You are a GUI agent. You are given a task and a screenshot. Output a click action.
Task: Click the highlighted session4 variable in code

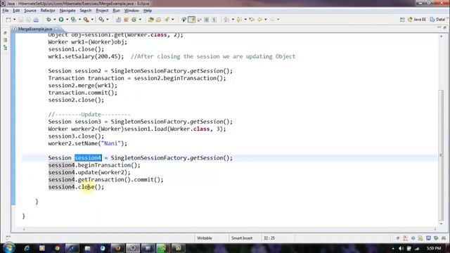pos(88,157)
